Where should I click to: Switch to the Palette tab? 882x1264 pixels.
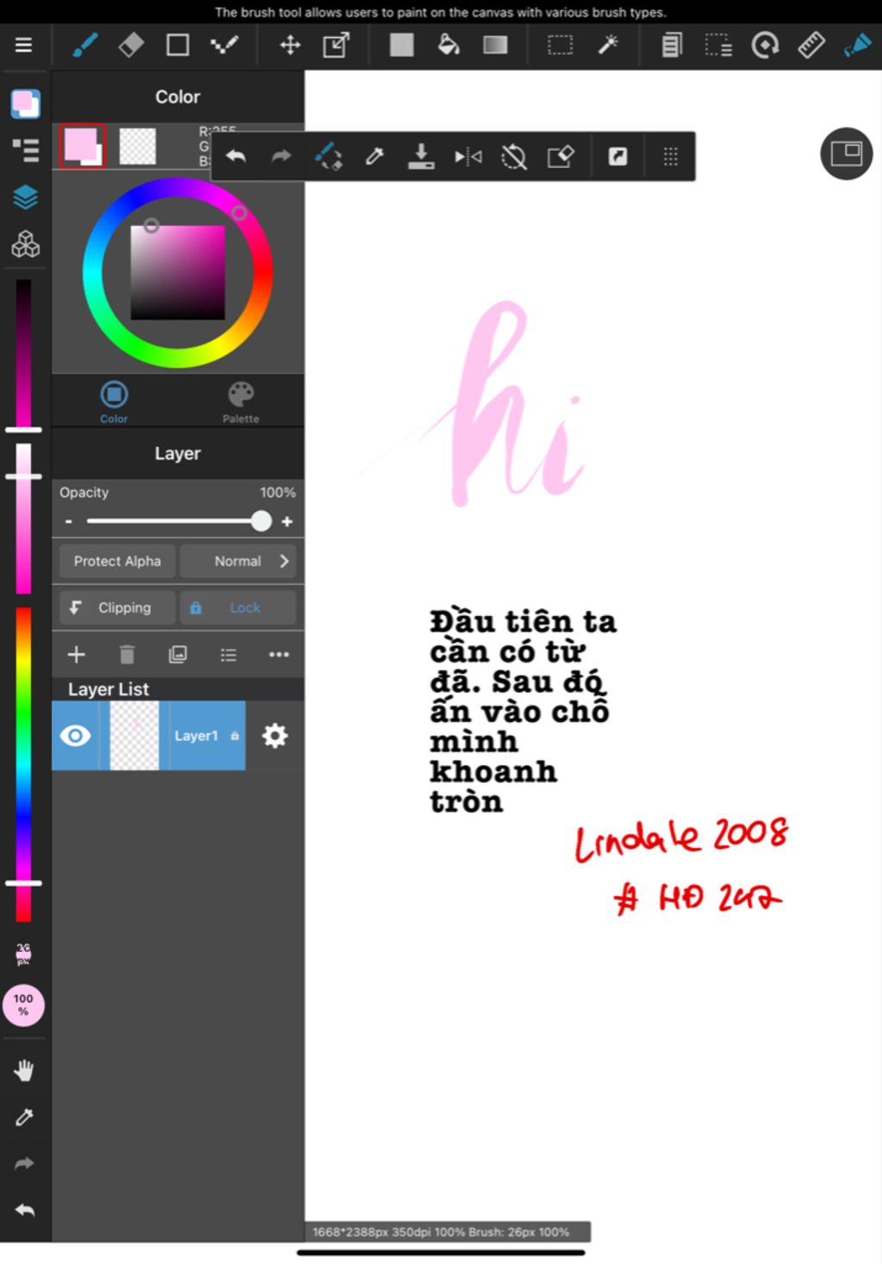pos(240,402)
